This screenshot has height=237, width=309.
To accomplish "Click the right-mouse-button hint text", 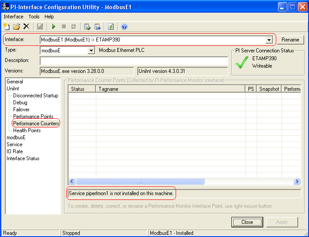I will click(x=170, y=206).
